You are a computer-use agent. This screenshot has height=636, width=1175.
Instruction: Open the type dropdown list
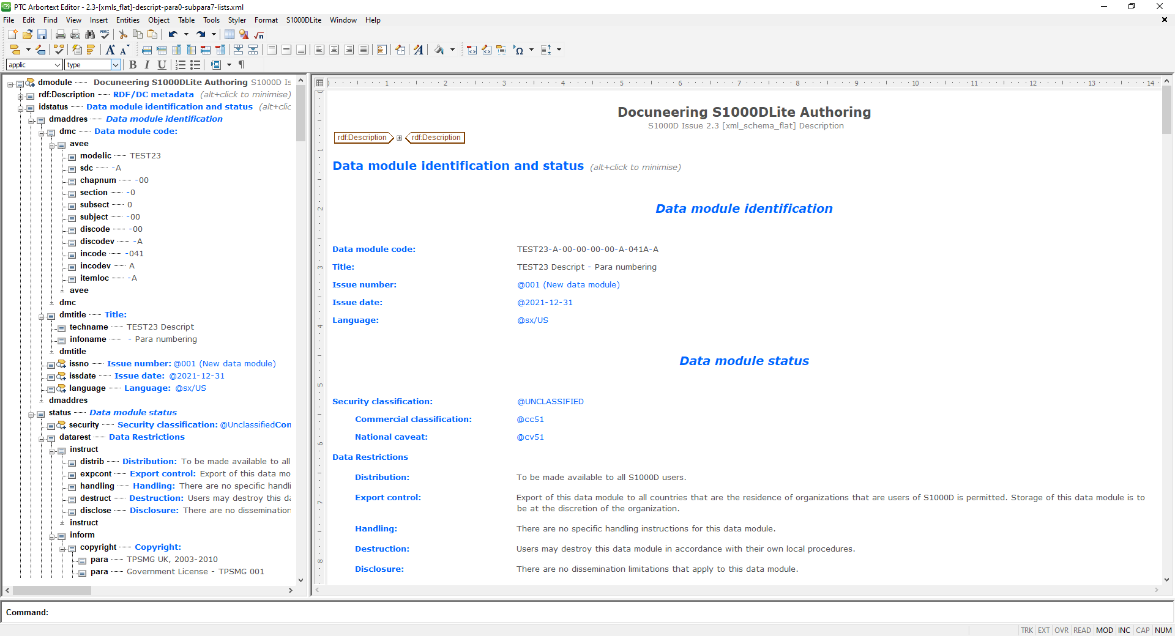[116, 65]
